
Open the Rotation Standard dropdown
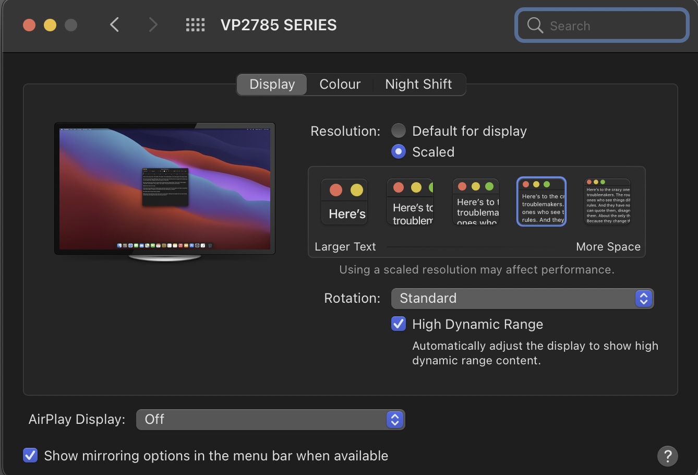click(x=522, y=299)
